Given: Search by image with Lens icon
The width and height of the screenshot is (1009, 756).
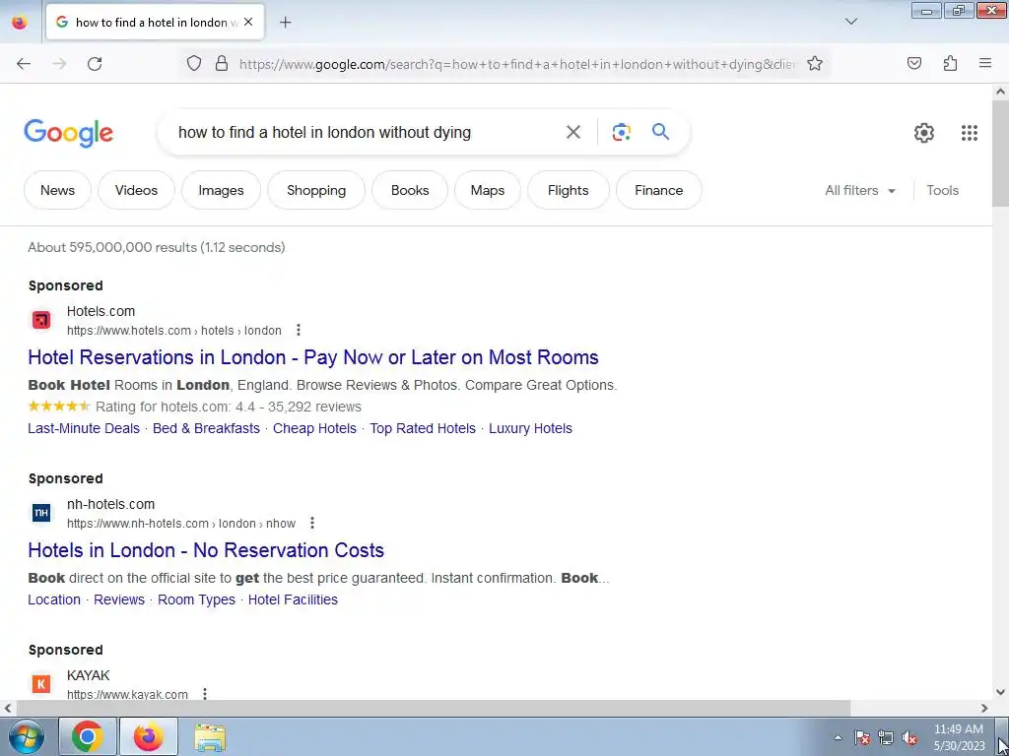Looking at the screenshot, I should click(x=621, y=133).
